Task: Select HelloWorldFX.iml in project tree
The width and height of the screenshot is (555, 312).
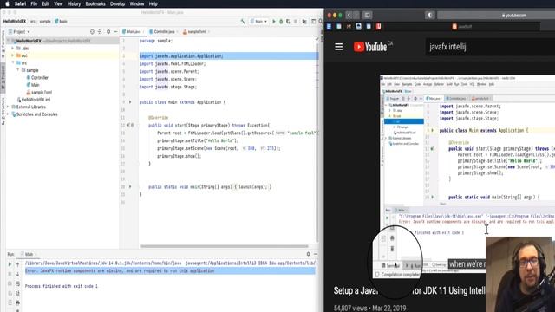Action: (34, 100)
